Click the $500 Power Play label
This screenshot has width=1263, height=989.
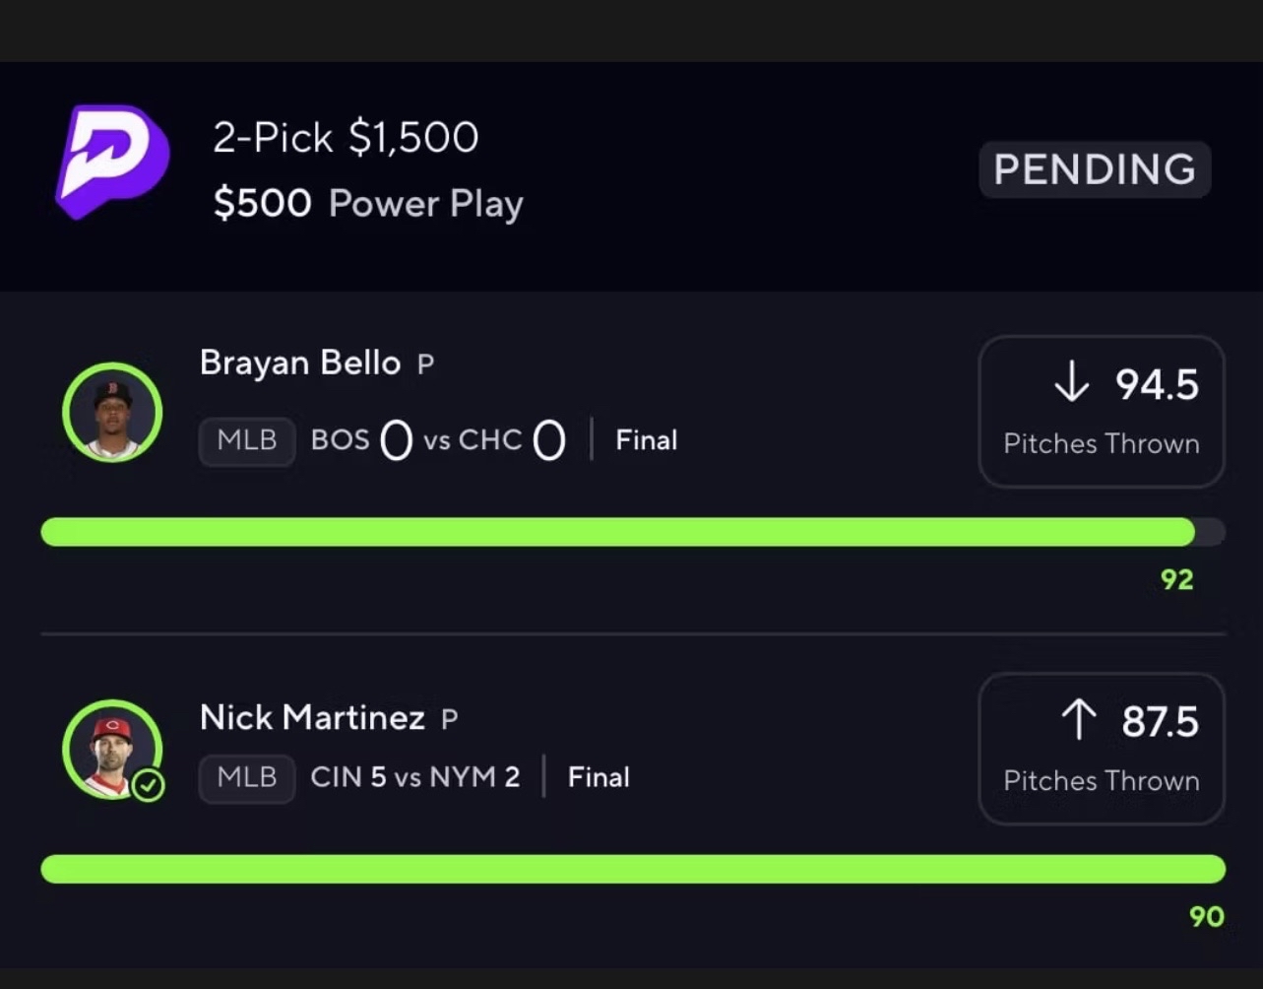pos(368,204)
